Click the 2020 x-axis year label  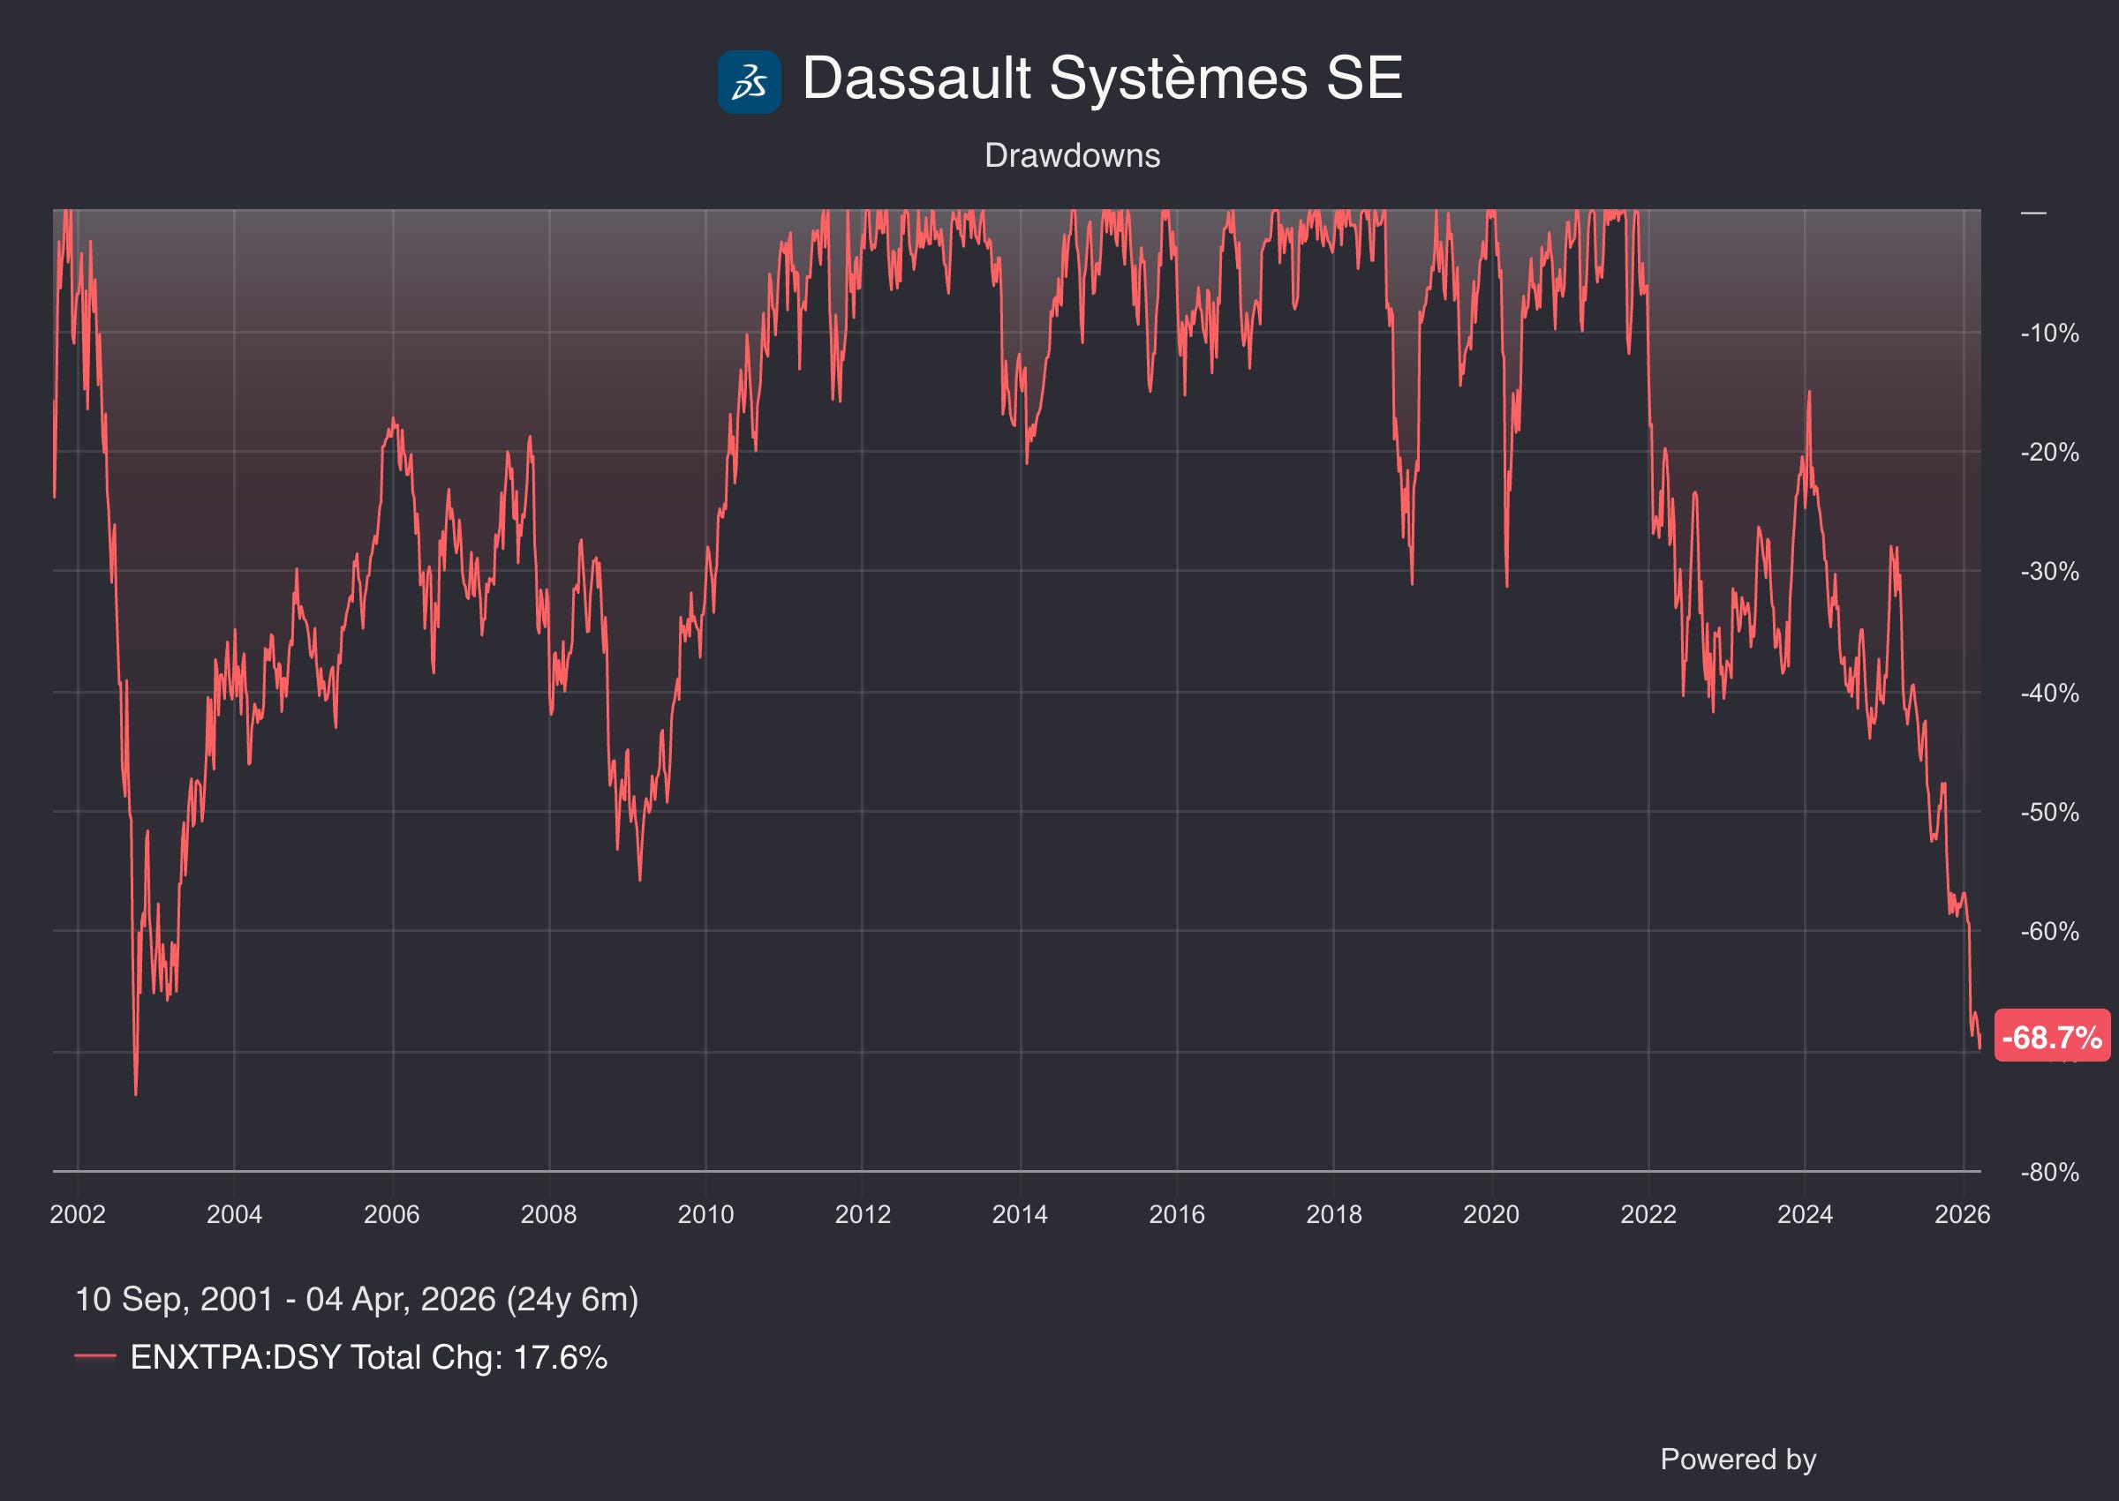point(1490,1213)
